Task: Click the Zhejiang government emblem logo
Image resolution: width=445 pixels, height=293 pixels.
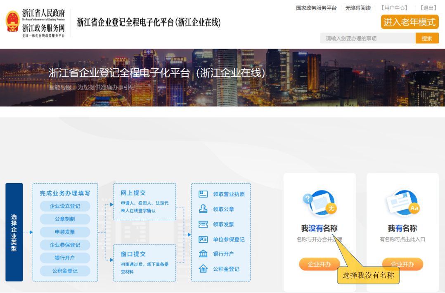Action: tap(13, 21)
